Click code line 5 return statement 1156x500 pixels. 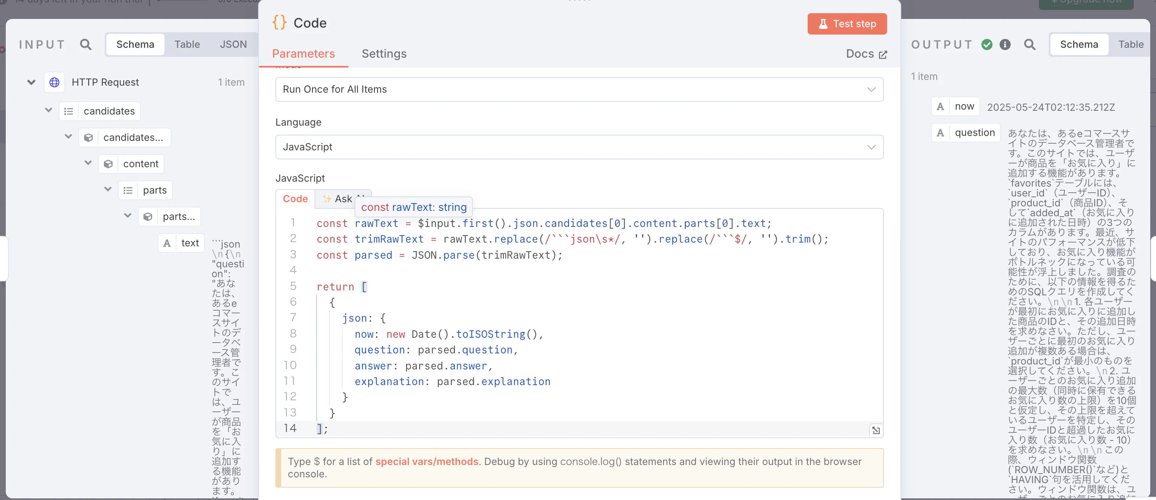(x=342, y=287)
